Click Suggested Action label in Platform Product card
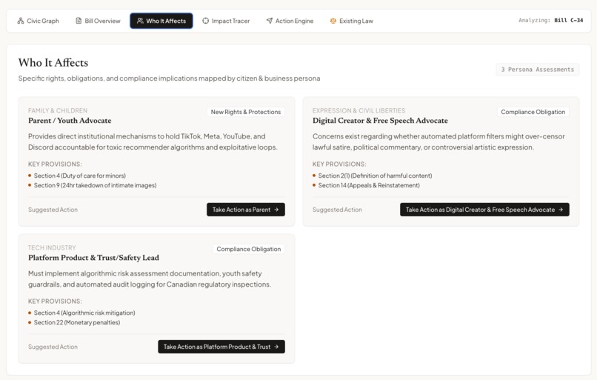This screenshot has height=380, width=597. pos(53,347)
